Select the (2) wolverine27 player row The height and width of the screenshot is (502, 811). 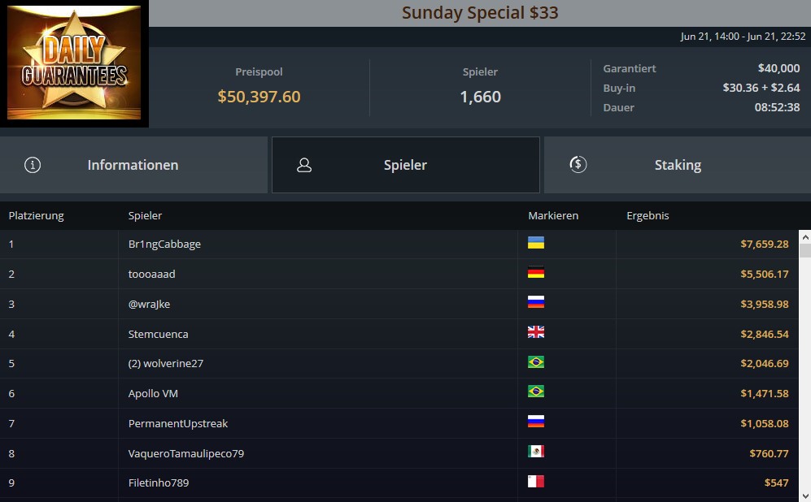[399, 364]
